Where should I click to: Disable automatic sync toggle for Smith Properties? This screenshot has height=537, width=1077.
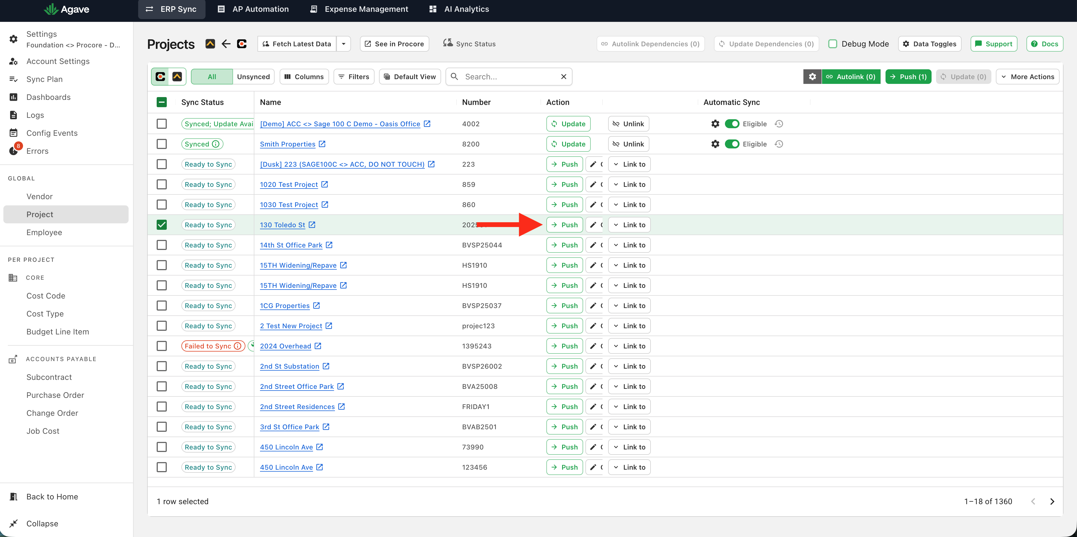[x=732, y=144]
